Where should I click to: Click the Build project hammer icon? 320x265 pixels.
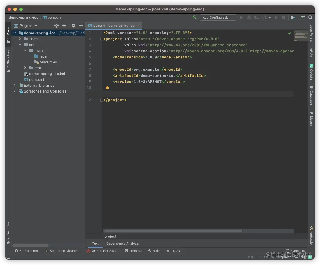click(x=194, y=17)
